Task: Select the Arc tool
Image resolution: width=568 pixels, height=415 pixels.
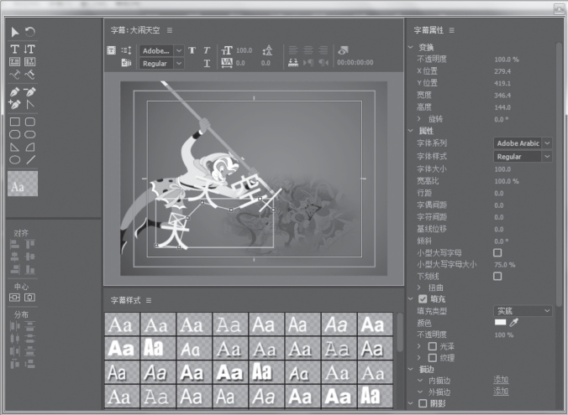Action: click(30, 147)
